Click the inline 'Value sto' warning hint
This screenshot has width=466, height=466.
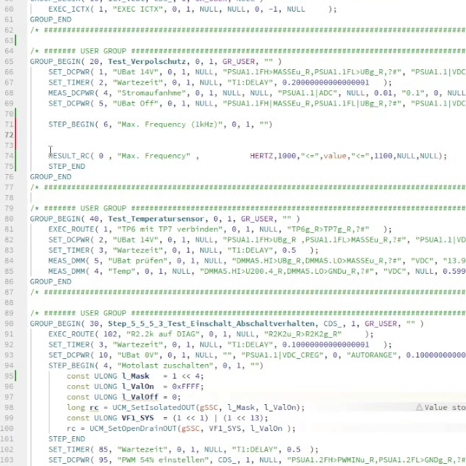pyautogui.click(x=445, y=408)
